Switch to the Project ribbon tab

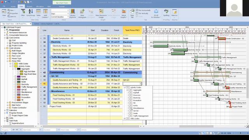[30, 7]
